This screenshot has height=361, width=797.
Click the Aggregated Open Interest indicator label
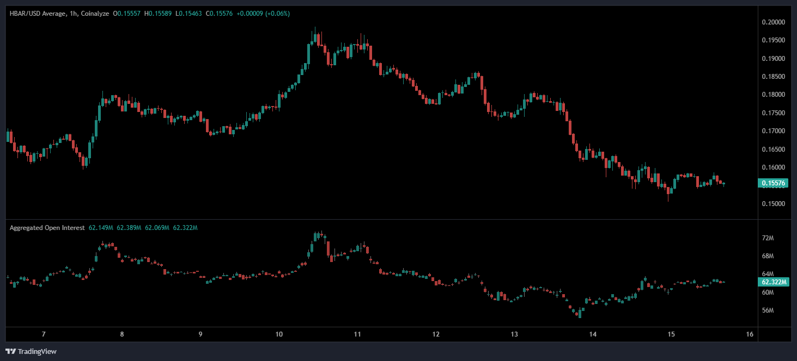click(47, 228)
